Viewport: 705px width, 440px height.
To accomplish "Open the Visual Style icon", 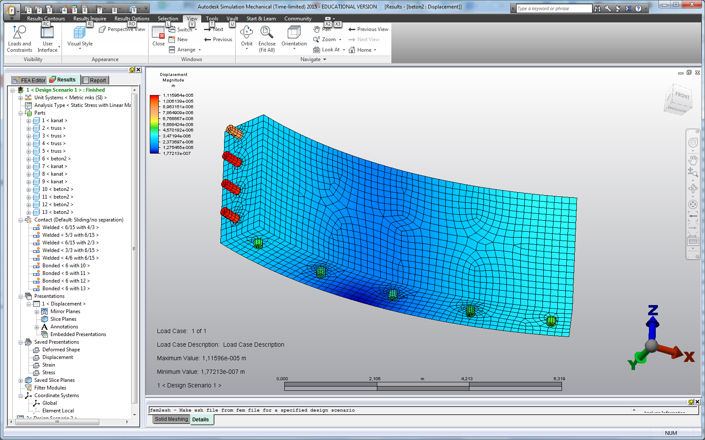I will coord(79,33).
